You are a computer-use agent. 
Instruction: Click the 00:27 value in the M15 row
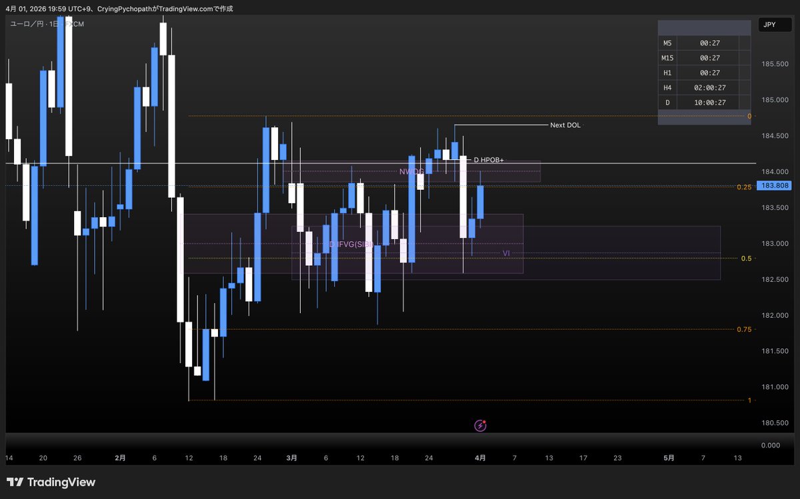click(709, 58)
